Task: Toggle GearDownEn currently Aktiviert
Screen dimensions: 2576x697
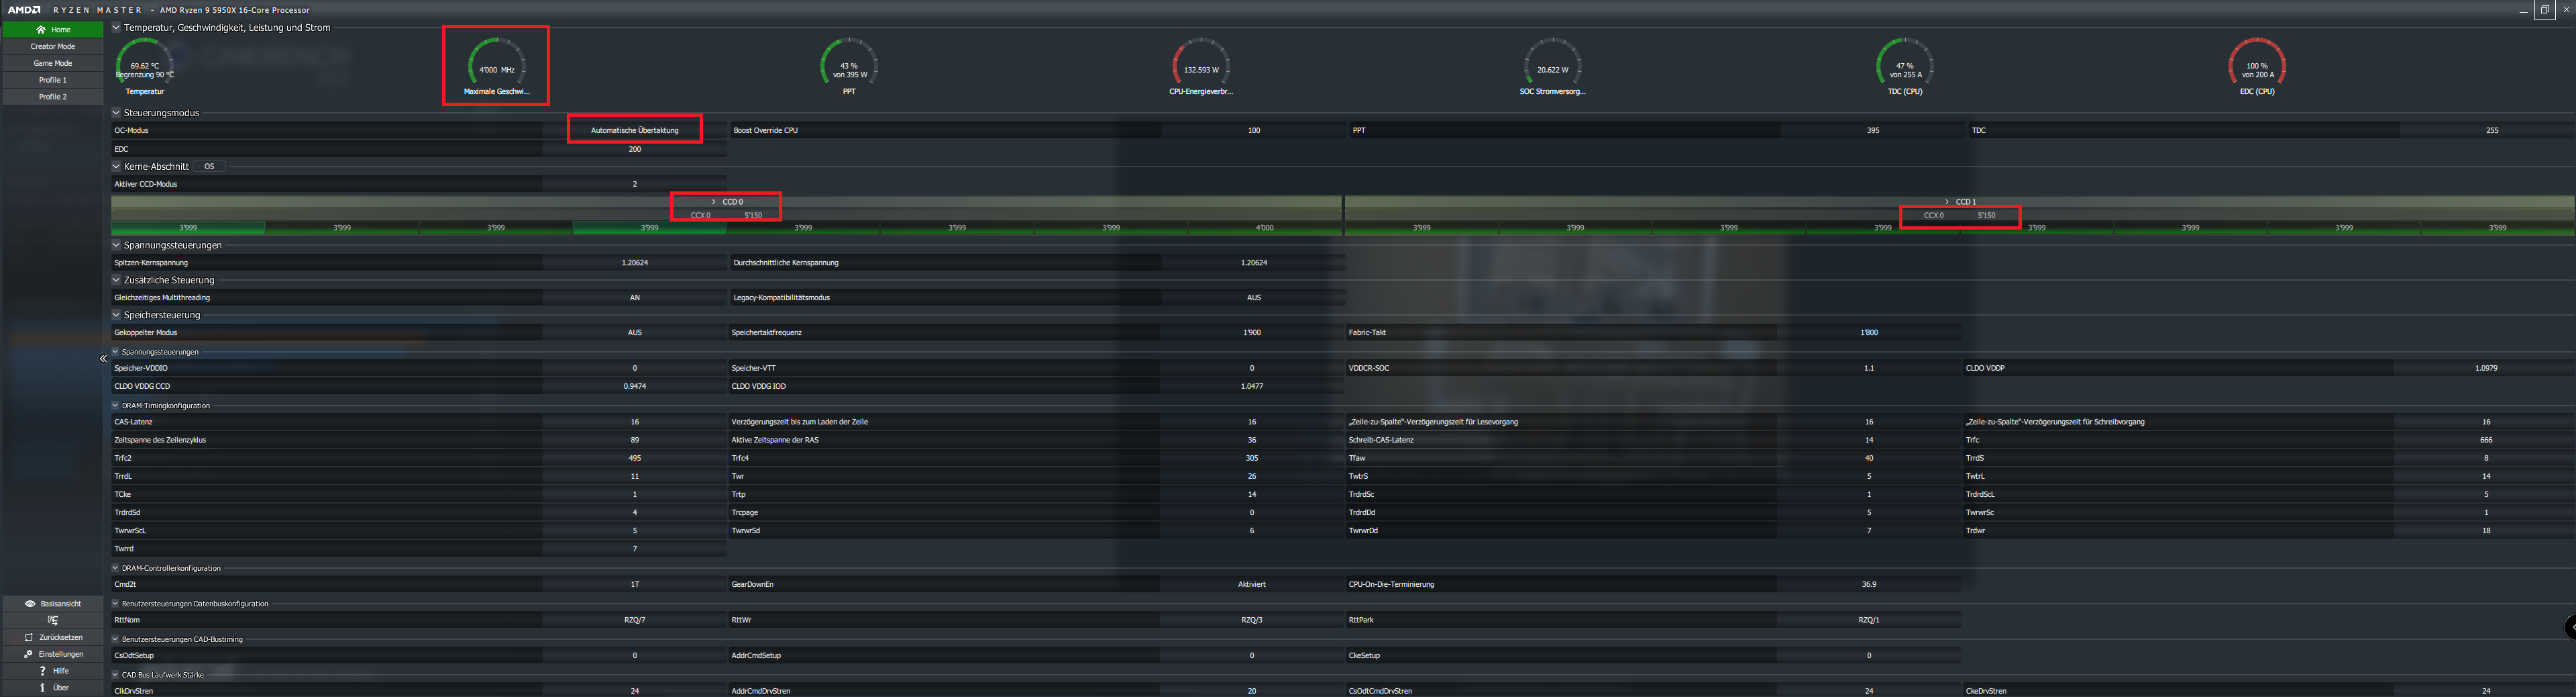Action: [x=1252, y=584]
